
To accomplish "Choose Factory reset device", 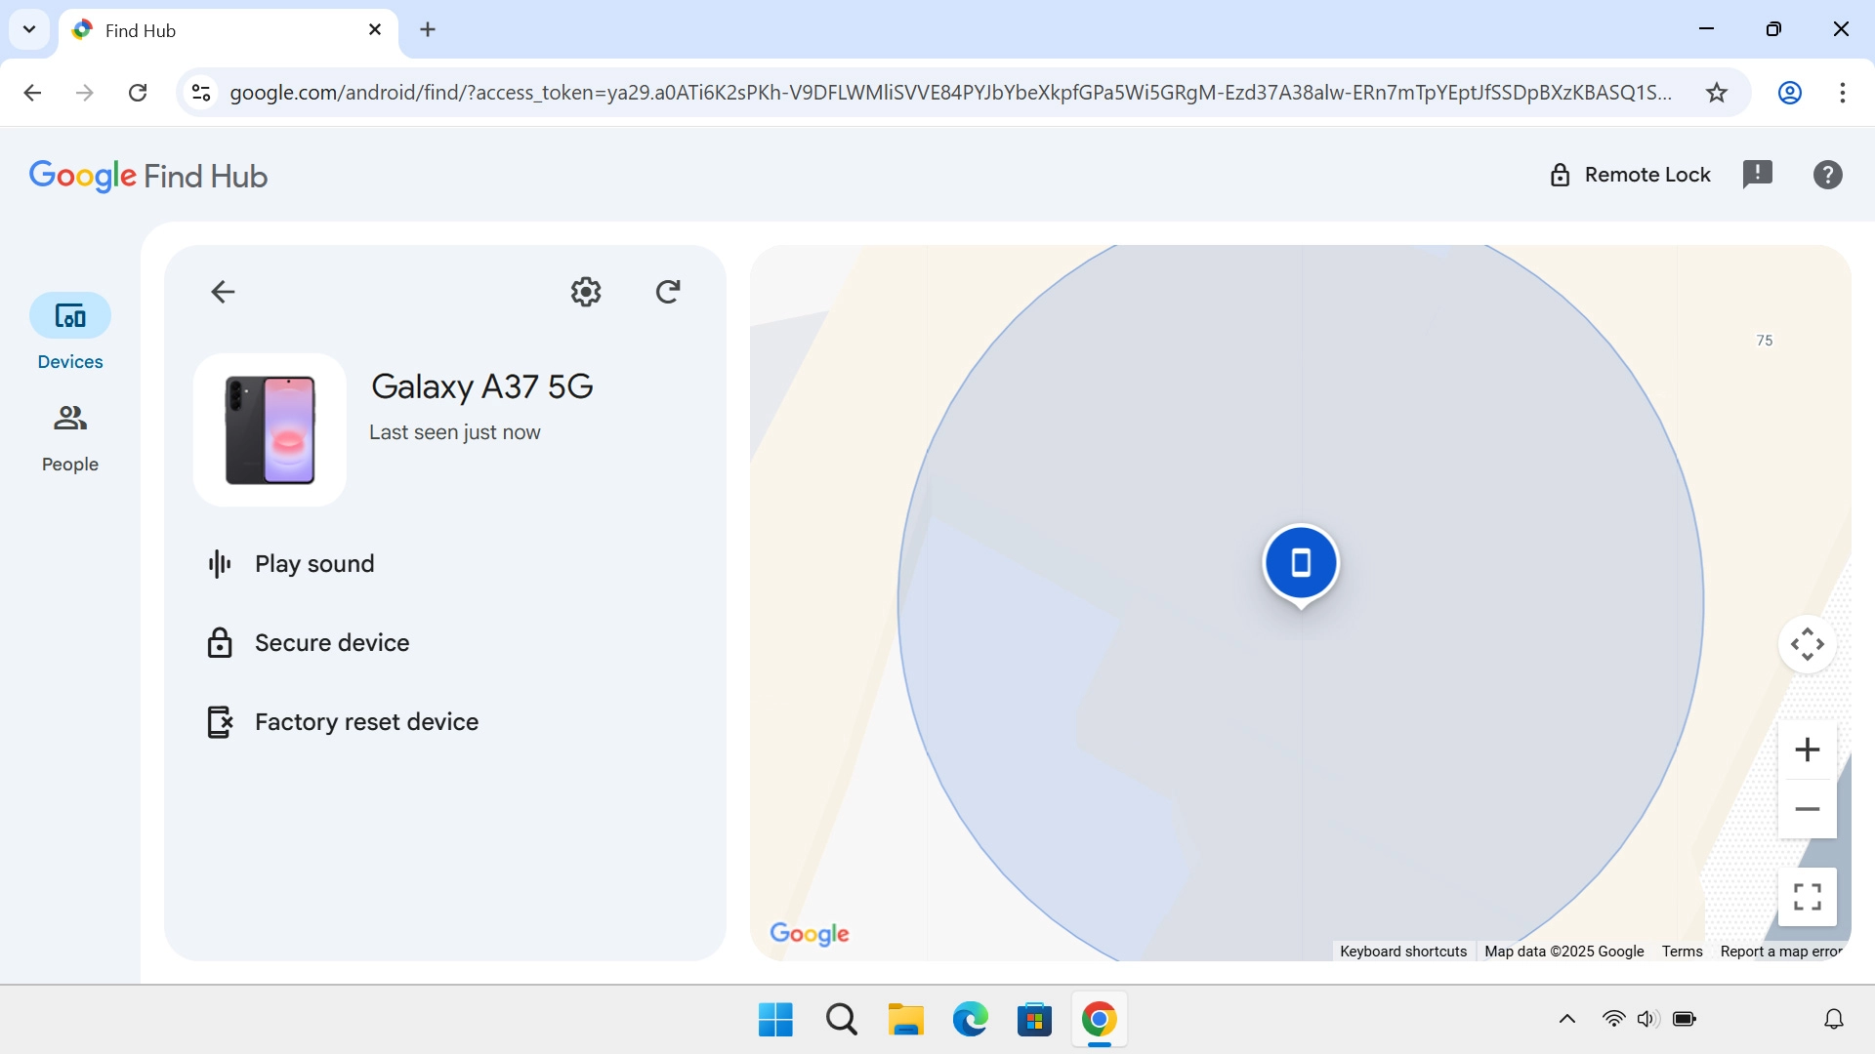I will tap(343, 722).
